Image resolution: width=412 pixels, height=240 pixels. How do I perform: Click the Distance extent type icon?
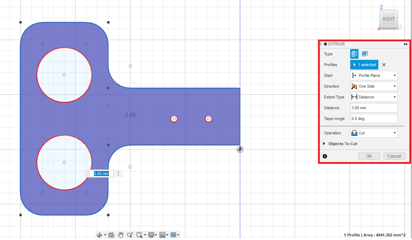(x=354, y=97)
